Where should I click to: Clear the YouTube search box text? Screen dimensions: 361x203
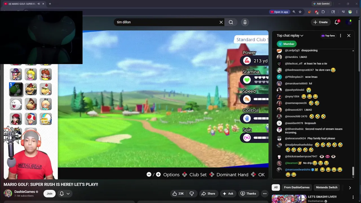[x=221, y=22]
